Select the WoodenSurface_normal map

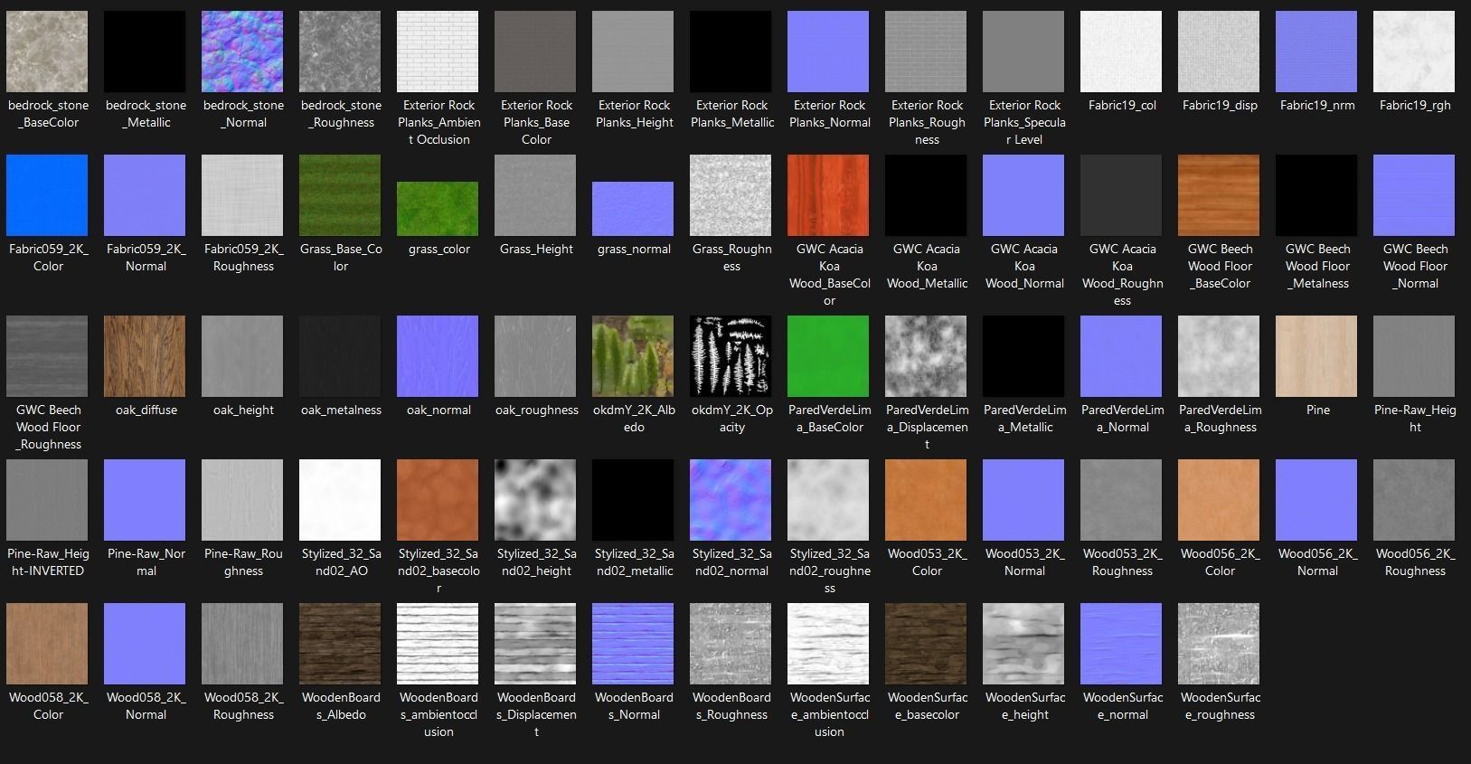1121,644
